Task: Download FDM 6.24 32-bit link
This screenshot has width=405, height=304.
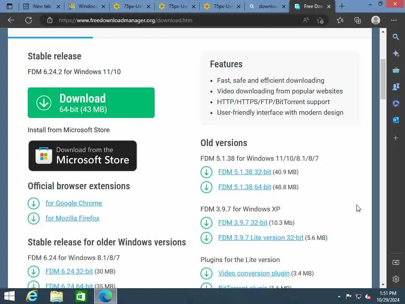Action: point(69,271)
